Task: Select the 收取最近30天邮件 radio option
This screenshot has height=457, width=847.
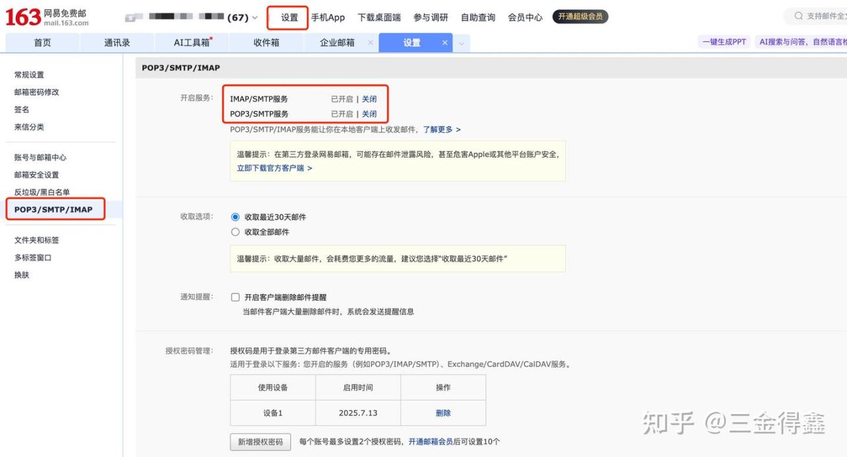Action: pyautogui.click(x=235, y=217)
